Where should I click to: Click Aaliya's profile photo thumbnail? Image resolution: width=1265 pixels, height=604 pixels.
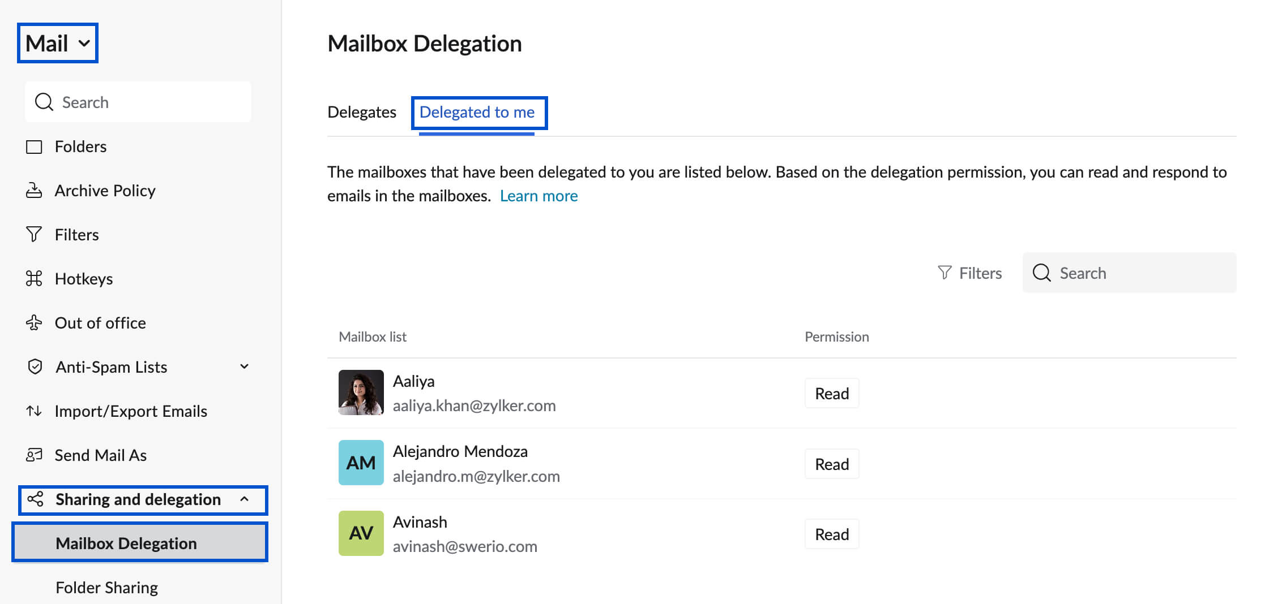[361, 392]
